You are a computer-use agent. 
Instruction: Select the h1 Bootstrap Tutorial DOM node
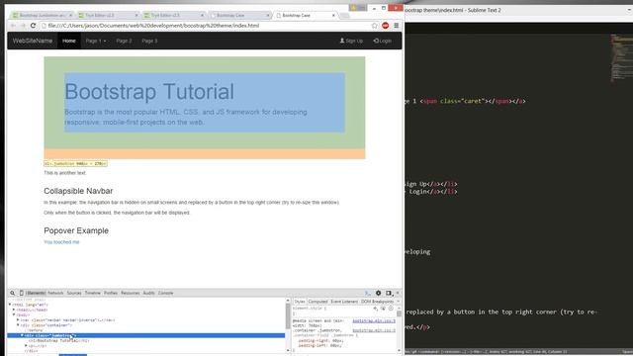click(x=59, y=340)
